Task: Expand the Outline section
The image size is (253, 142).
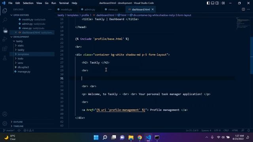Action: click(x=18, y=122)
